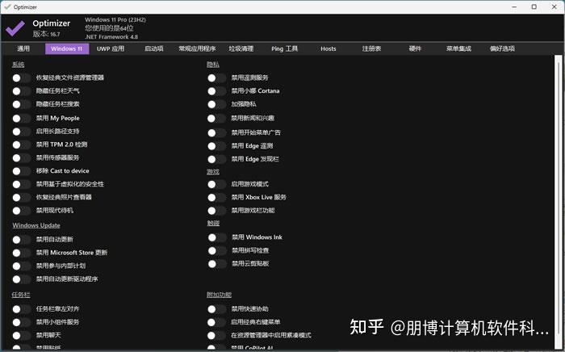Open the Ping 工具 tab
The height and width of the screenshot is (352, 565).
285,48
